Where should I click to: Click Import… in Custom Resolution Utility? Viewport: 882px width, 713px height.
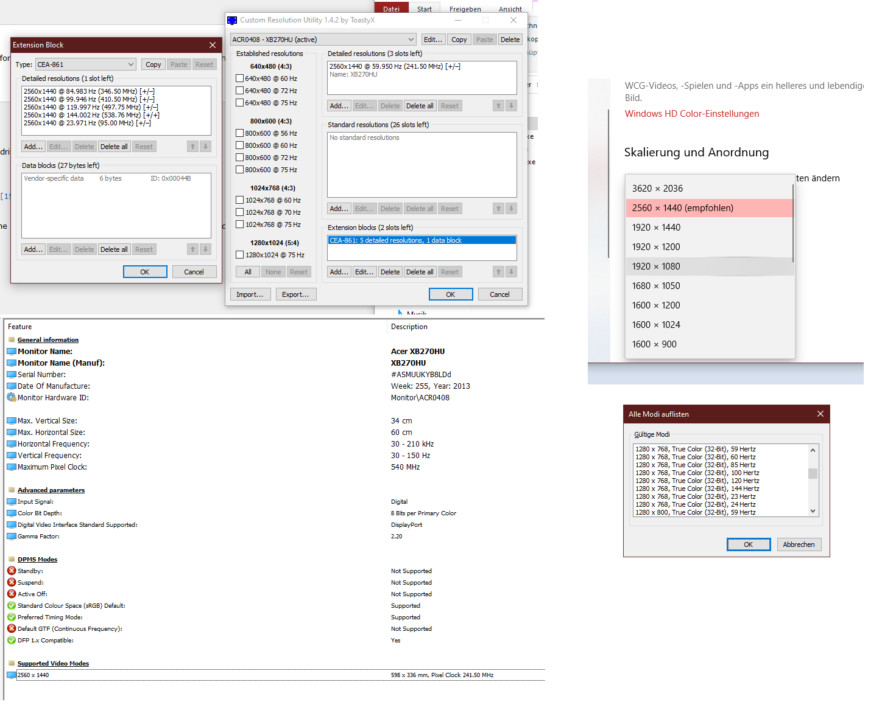point(250,294)
